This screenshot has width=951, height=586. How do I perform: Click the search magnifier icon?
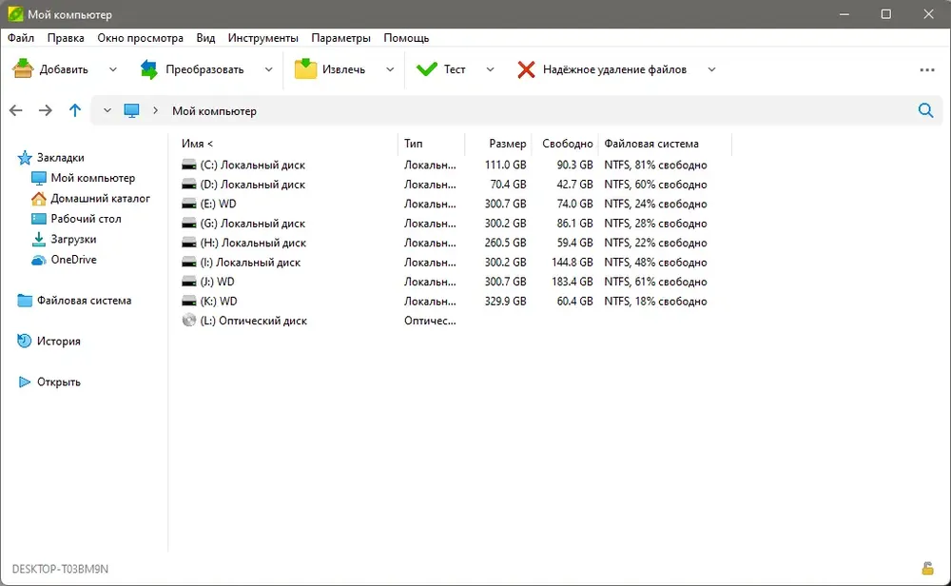tap(925, 111)
